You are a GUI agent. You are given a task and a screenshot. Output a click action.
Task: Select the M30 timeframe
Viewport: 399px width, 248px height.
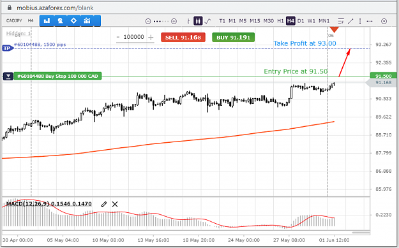(269, 21)
